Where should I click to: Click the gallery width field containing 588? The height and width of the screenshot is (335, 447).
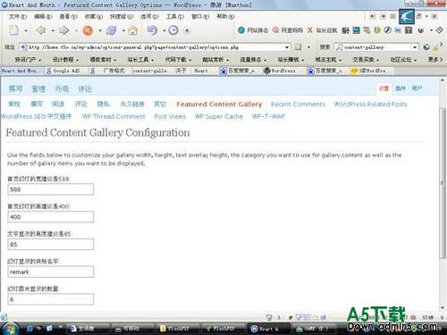point(51,189)
